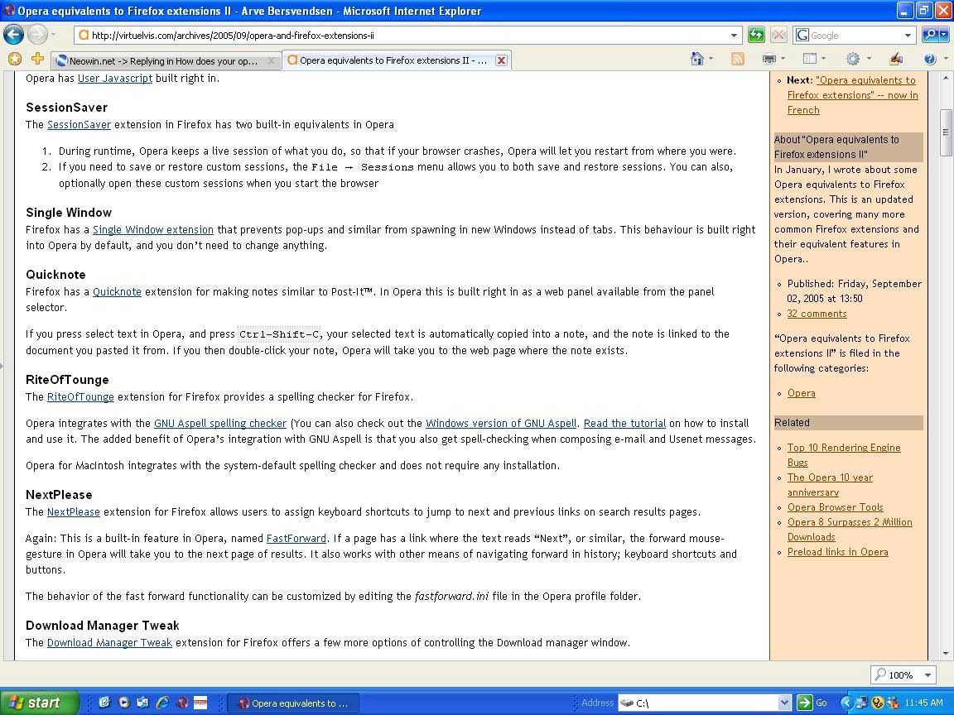Expand the Print dropdown arrow
This screenshot has height=715, width=954.
[783, 59]
